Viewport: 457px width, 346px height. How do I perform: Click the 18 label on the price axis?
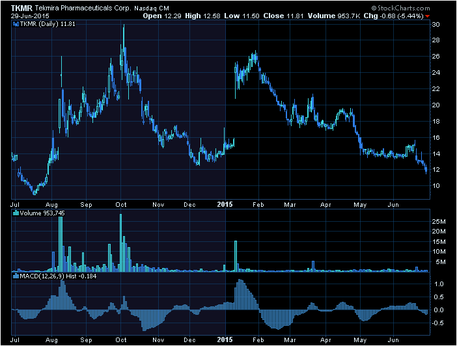[436, 122]
